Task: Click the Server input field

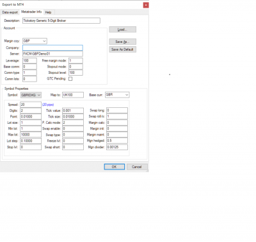Action: [x=52, y=54]
